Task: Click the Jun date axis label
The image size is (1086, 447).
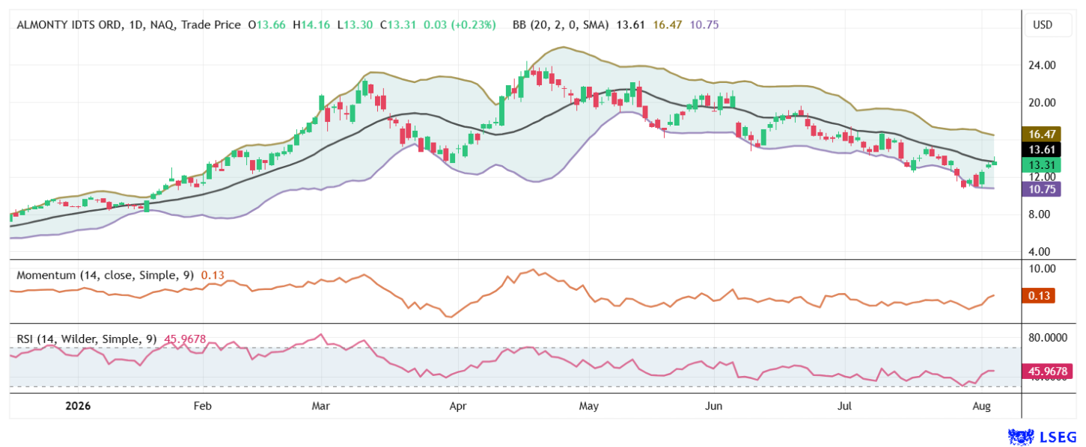Action: [x=714, y=406]
